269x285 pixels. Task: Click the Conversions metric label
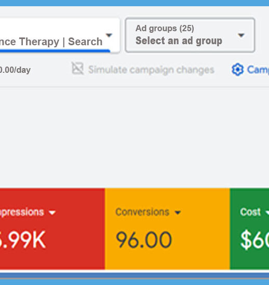142,212
